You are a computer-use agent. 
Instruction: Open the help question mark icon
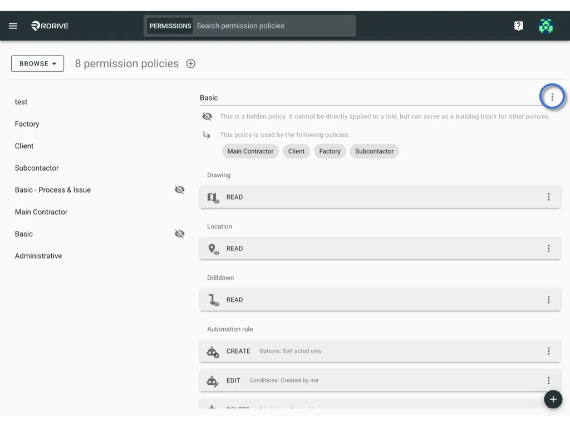518,25
